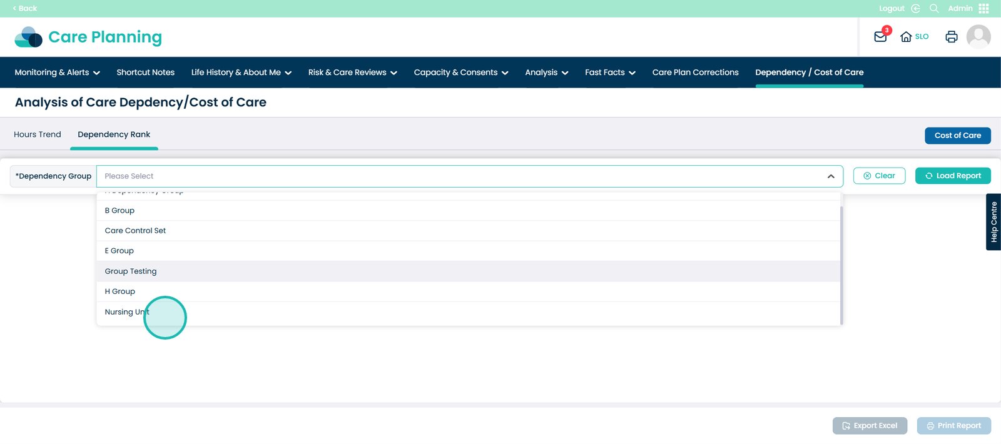The height and width of the screenshot is (444, 1001).
Task: Select Nursing Unit from the list
Action: pos(127,312)
